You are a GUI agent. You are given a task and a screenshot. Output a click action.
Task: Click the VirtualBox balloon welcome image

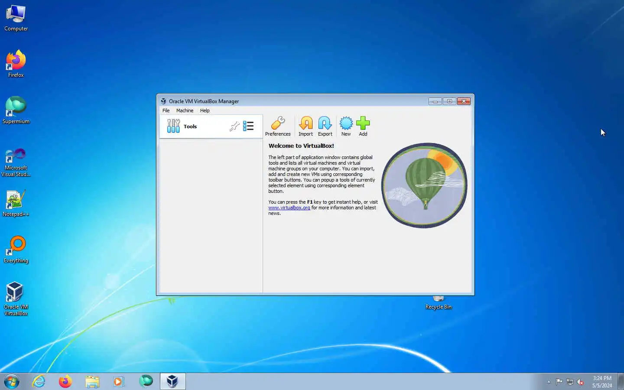pos(424,185)
